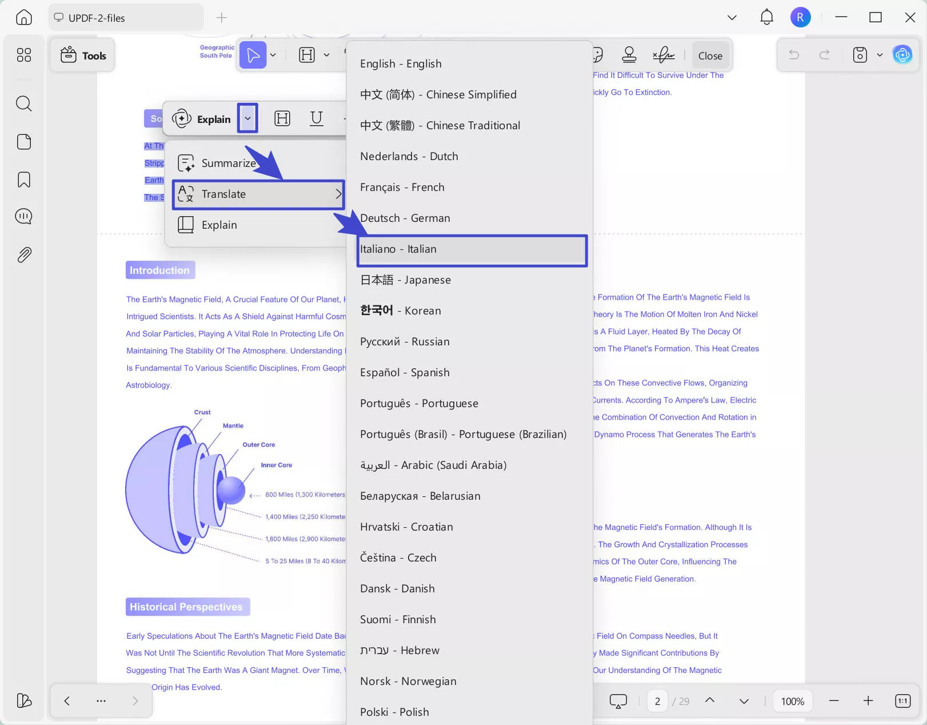
Task: Select Chinese Simplified language
Action: pyautogui.click(x=469, y=94)
